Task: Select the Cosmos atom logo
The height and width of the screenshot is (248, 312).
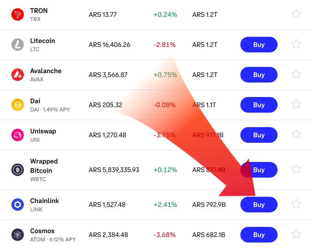Action: click(18, 235)
